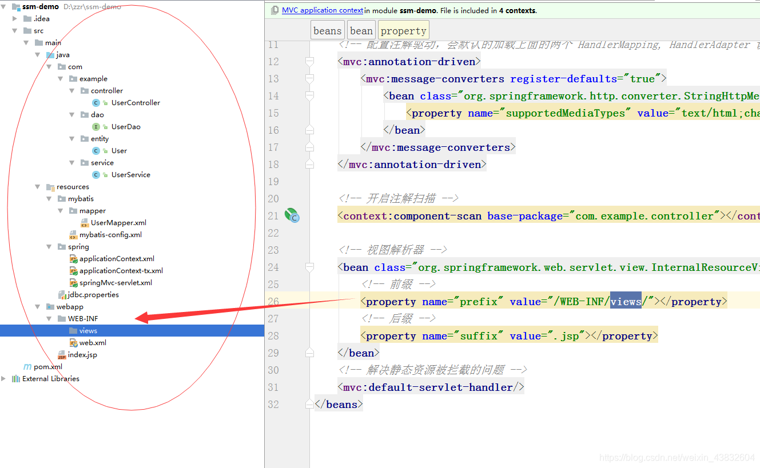Click the External Libraries icon

pyautogui.click(x=16, y=379)
